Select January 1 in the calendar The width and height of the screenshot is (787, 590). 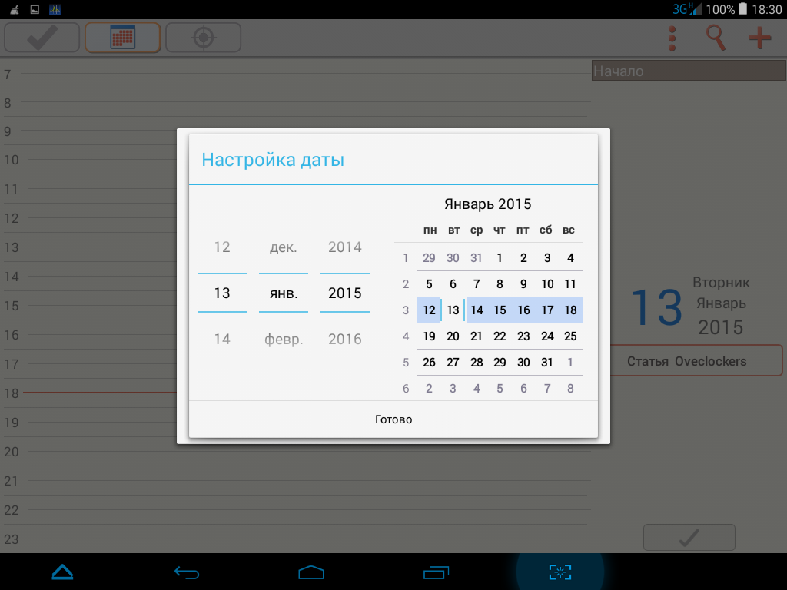coord(500,258)
